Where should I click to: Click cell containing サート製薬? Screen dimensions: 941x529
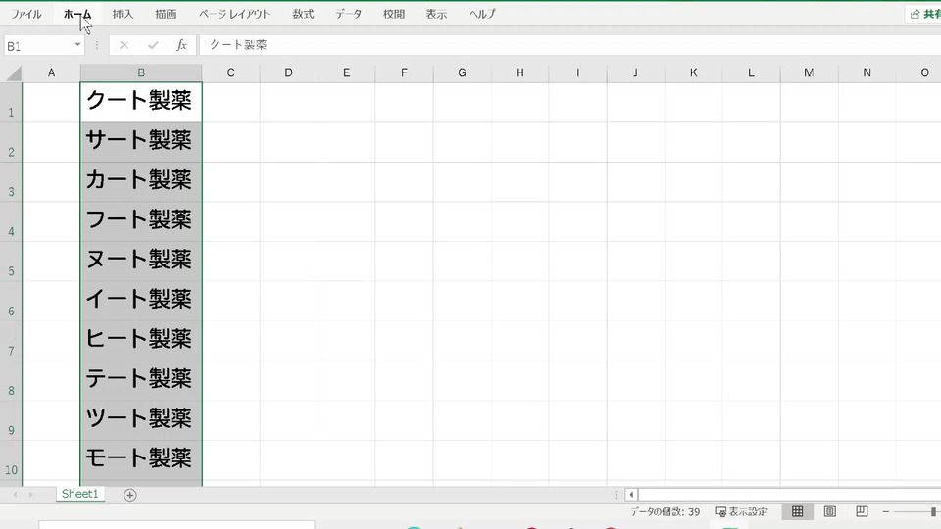pos(141,142)
